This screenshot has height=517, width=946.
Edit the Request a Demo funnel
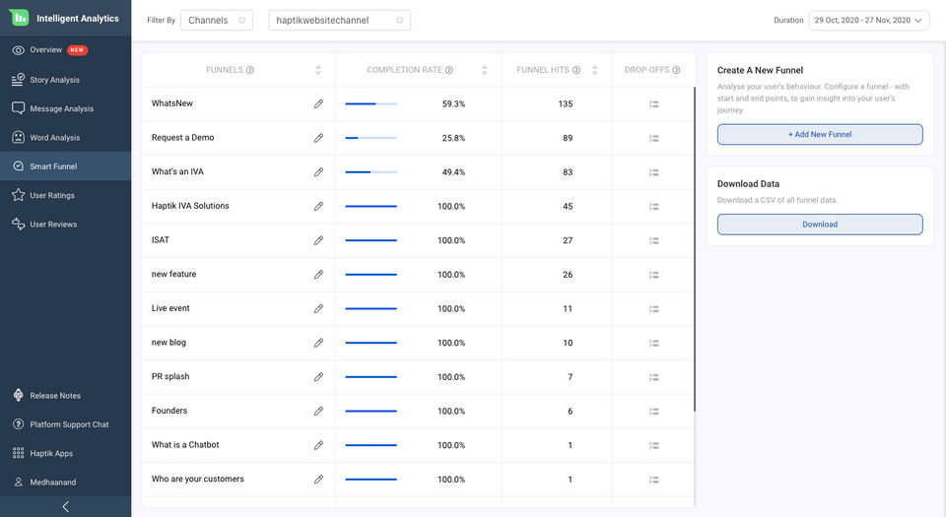[x=318, y=138]
